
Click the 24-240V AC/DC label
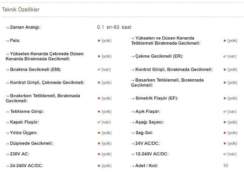pos(26,166)
